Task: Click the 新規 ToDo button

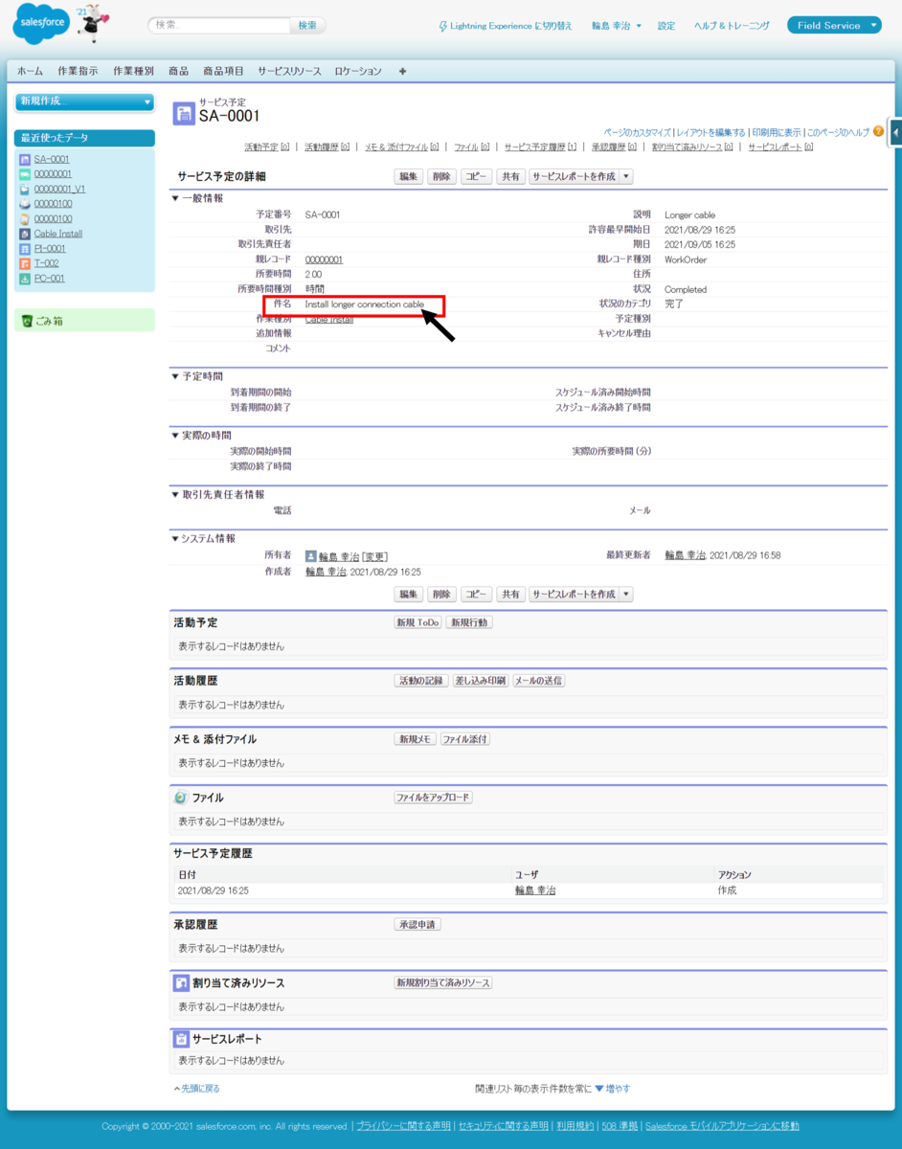Action: tap(418, 622)
